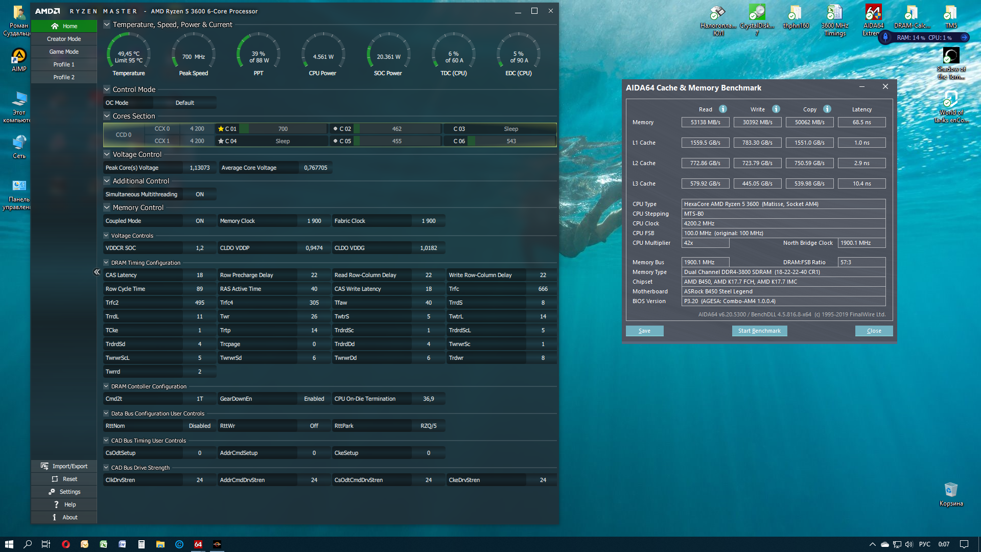
Task: Click the Copy info icon in AIDA64
Action: [x=827, y=109]
